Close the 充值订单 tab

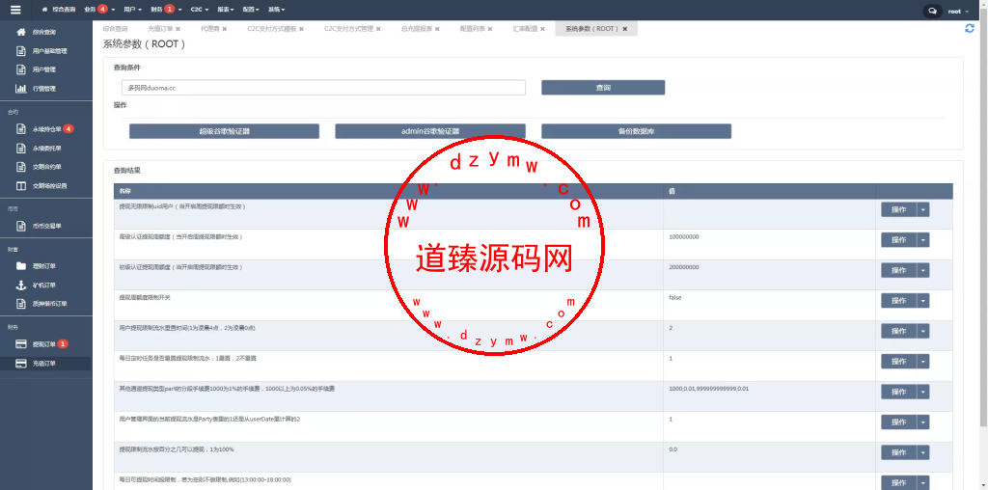tap(178, 29)
